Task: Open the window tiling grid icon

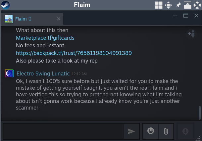Action: point(159,5)
